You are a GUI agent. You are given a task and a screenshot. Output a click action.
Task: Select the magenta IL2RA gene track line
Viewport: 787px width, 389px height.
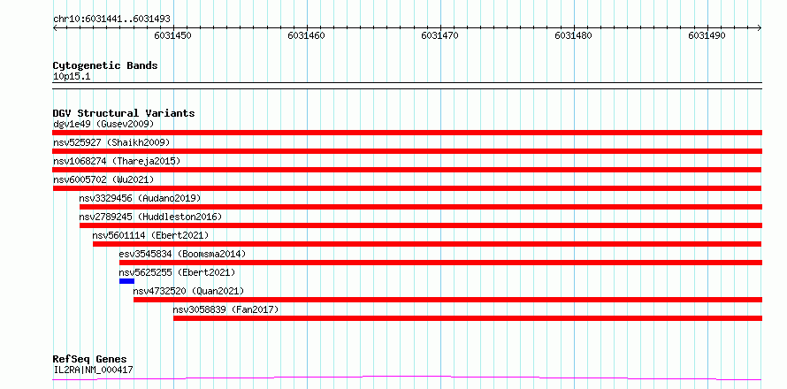(407, 378)
